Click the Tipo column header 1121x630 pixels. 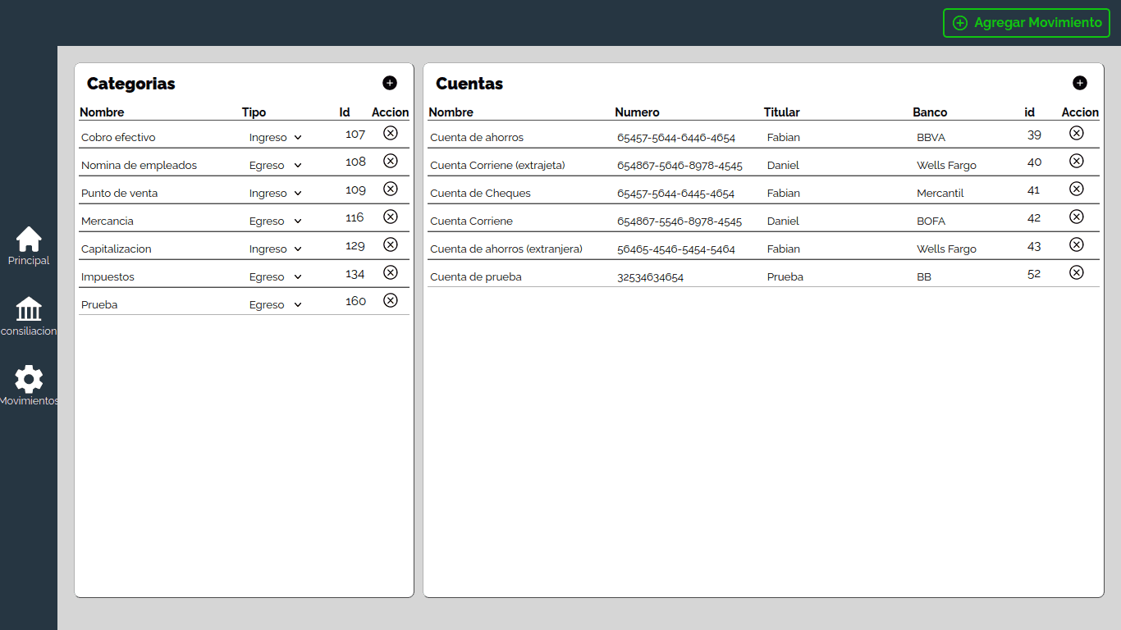click(254, 112)
